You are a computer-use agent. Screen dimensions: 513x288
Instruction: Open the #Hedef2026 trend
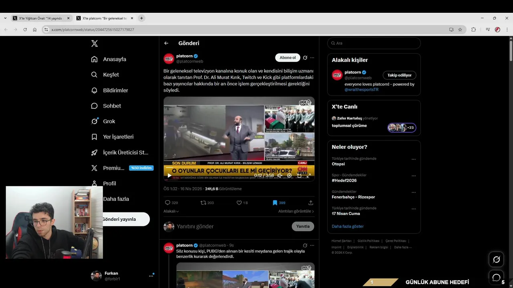click(x=344, y=180)
